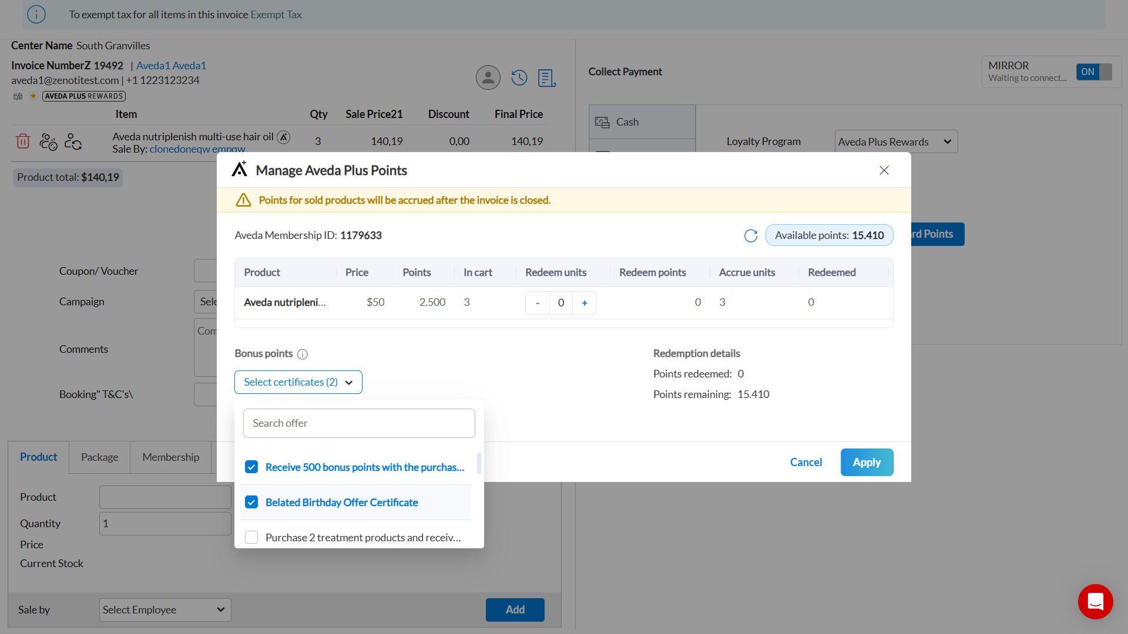
Task: Click the Redeem points column header
Action: point(653,272)
